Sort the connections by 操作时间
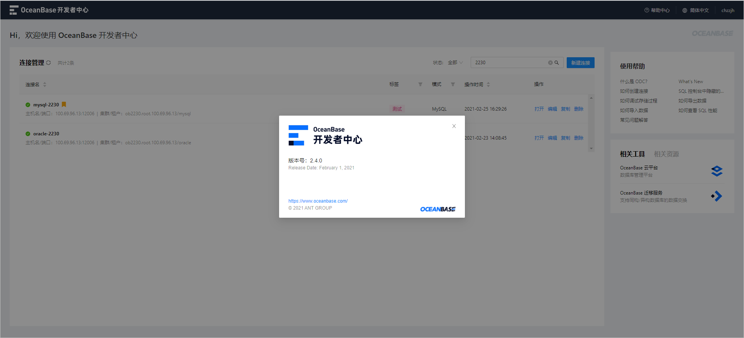 tap(488, 84)
